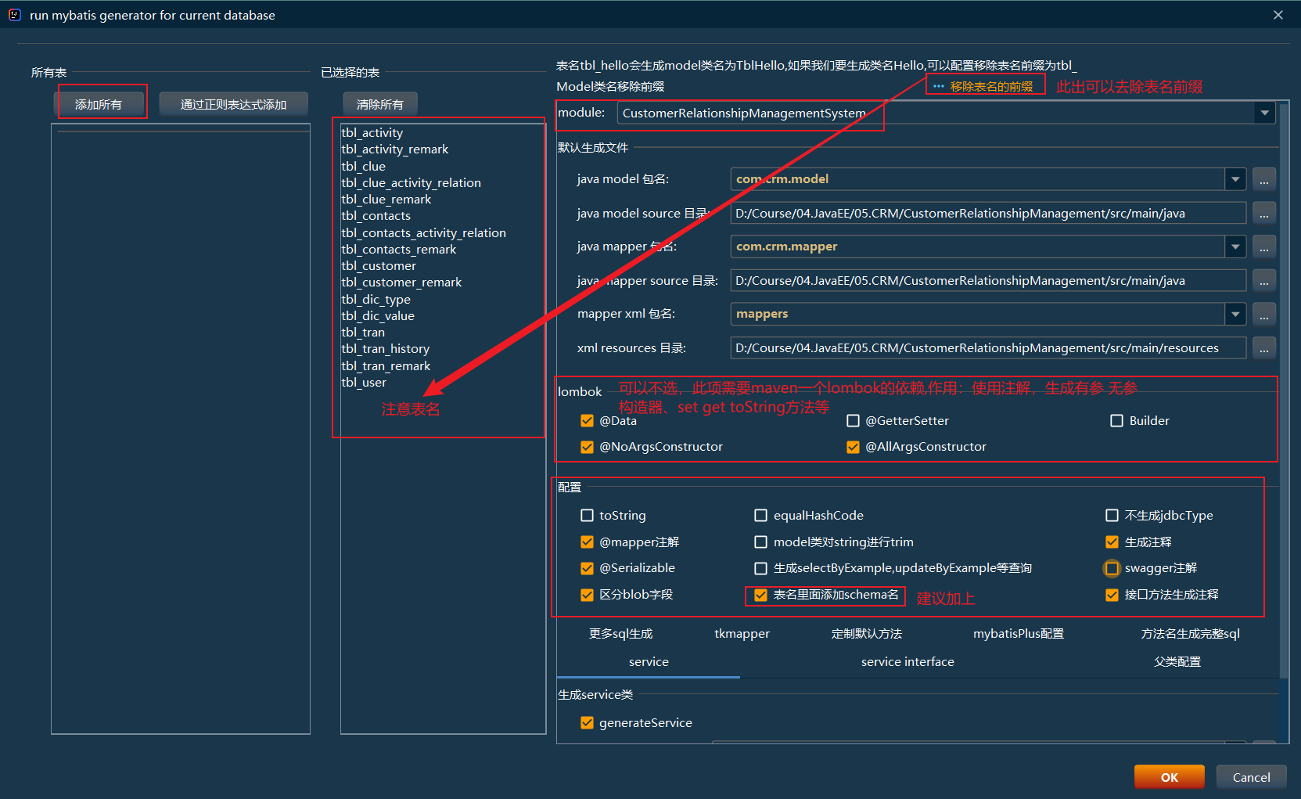This screenshot has height=799, width=1301.
Task: Select tbl_clue_remark table row
Action: click(x=443, y=200)
